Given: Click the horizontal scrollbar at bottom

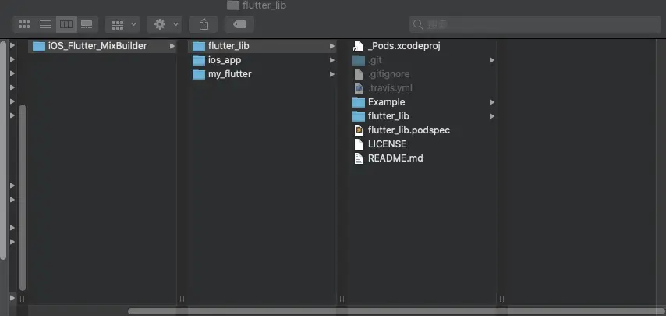Looking at the screenshot, I should (395, 311).
